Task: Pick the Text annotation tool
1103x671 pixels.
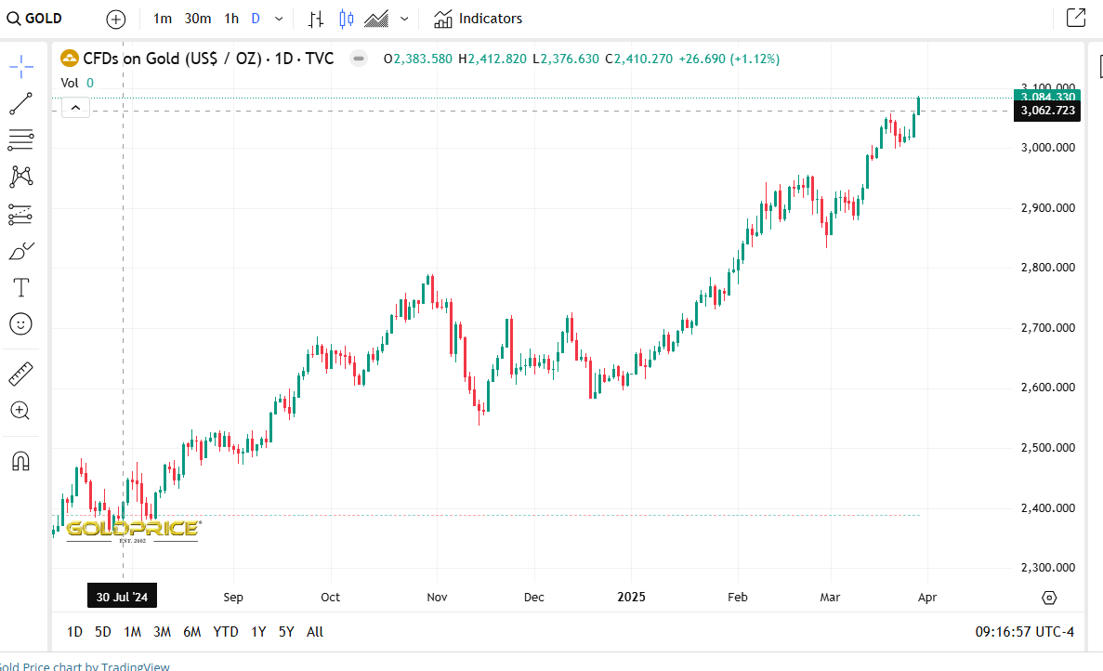Action: click(x=21, y=287)
